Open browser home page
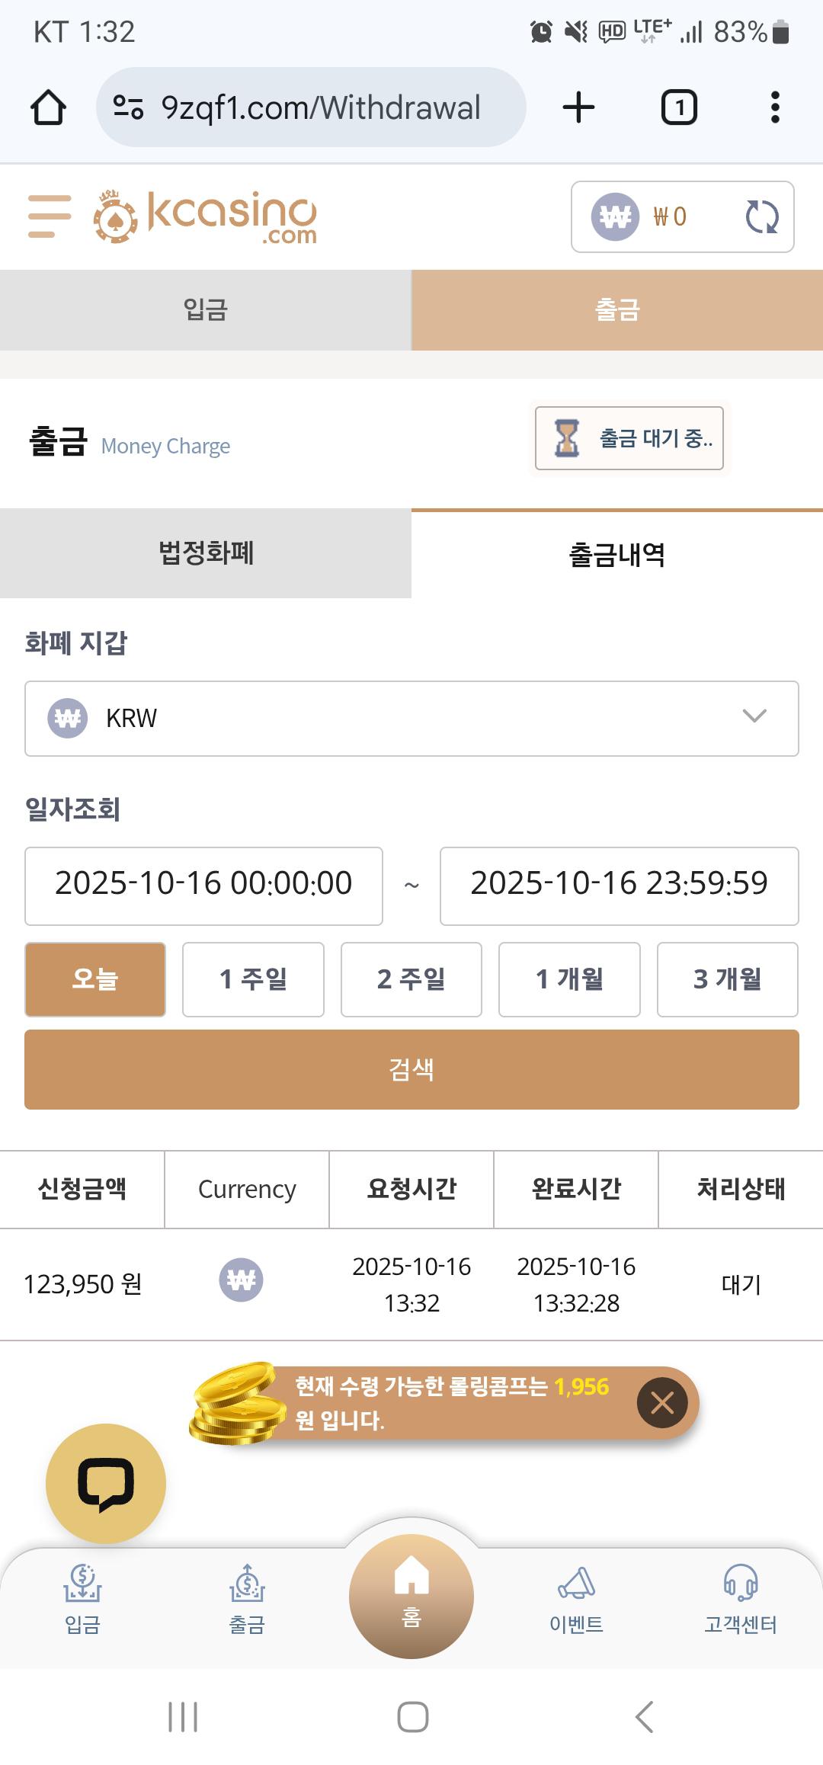The width and height of the screenshot is (823, 1765). point(48,107)
